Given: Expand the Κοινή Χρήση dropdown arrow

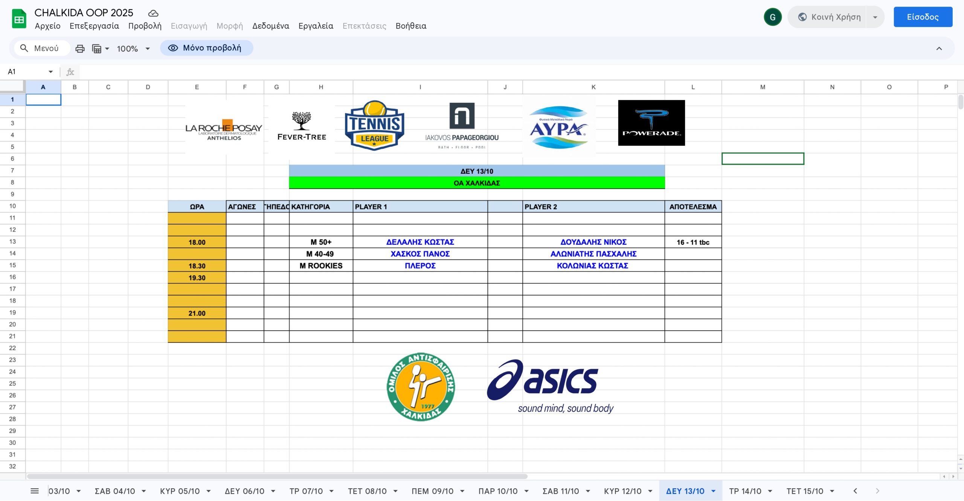Looking at the screenshot, I should [875, 17].
